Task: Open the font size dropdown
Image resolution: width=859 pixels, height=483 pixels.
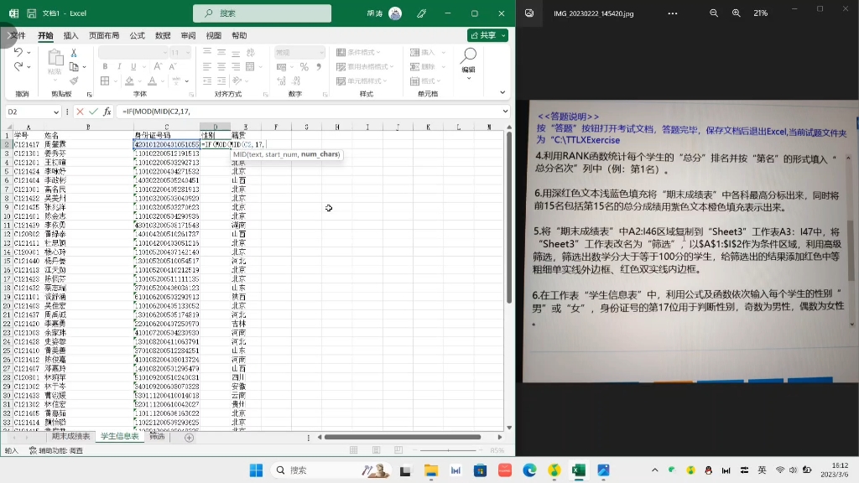Action: click(x=186, y=52)
